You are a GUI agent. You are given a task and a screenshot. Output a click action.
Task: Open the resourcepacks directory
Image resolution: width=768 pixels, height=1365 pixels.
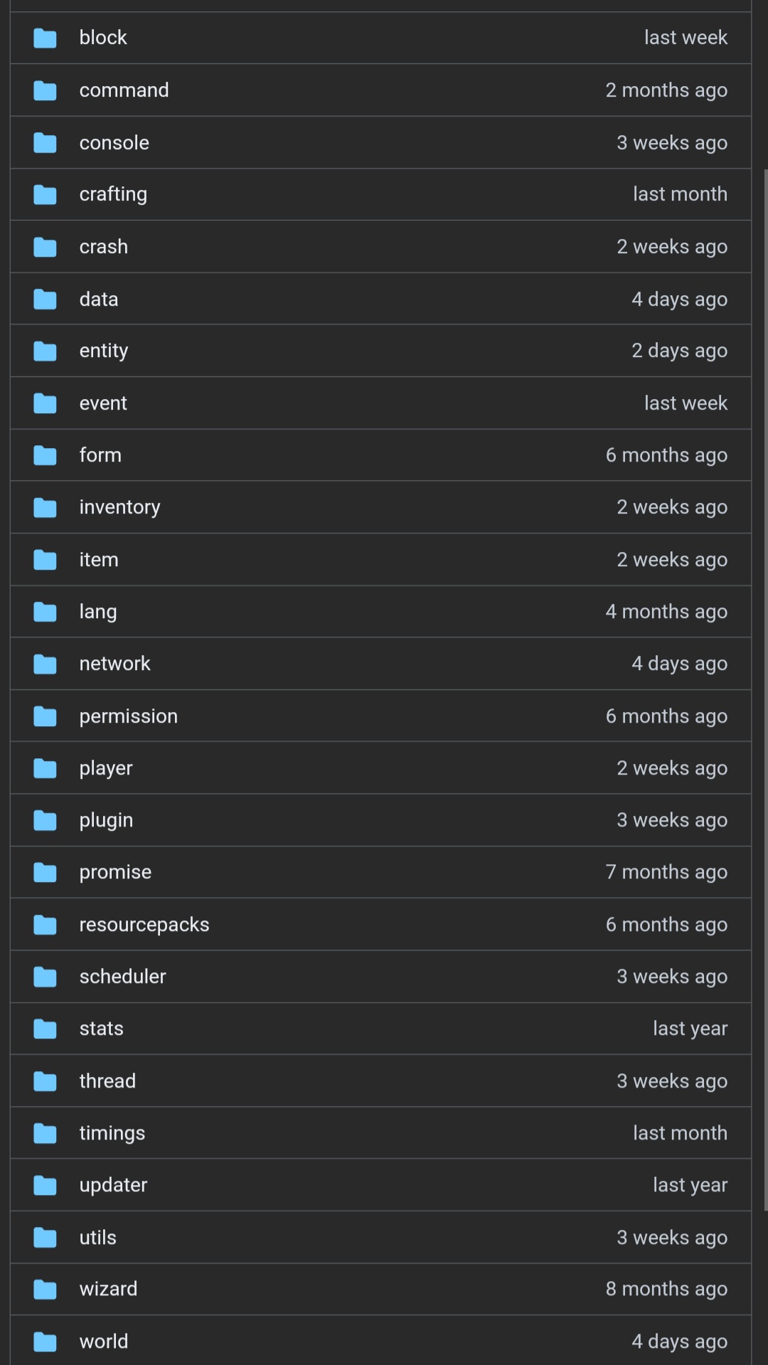tap(144, 925)
